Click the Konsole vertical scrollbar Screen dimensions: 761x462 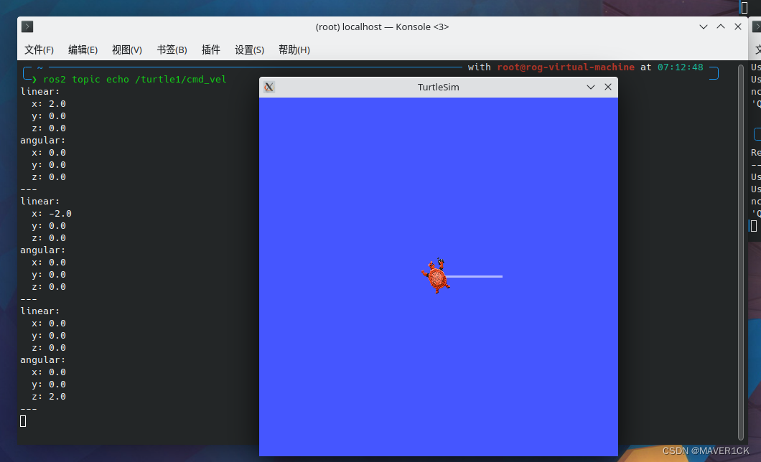(741, 252)
